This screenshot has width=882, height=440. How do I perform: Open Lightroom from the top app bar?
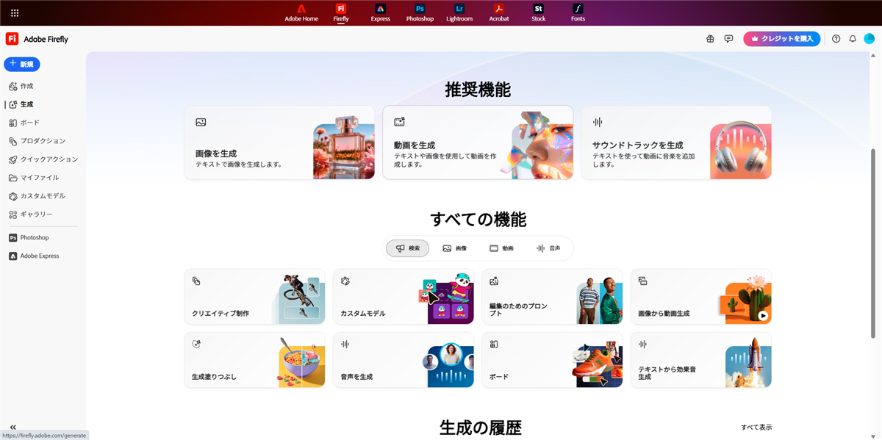[459, 12]
